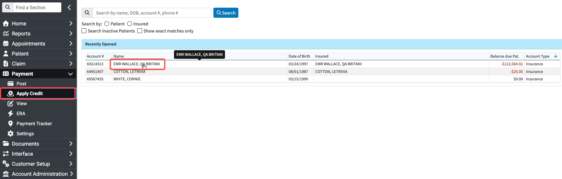Enable Search Inactive Patients checkbox
The width and height of the screenshot is (562, 179).
click(x=84, y=31)
